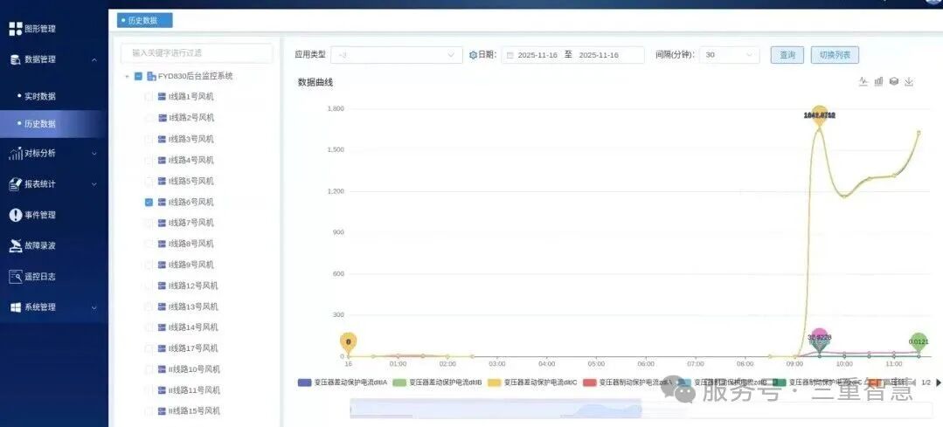Screen dimensions: 943x427
Task: Go to next legend page arrow
Action: pos(938,382)
